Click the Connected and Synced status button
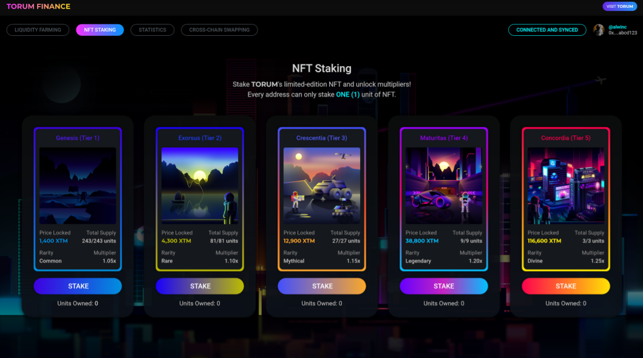This screenshot has width=643, height=358. point(547,30)
